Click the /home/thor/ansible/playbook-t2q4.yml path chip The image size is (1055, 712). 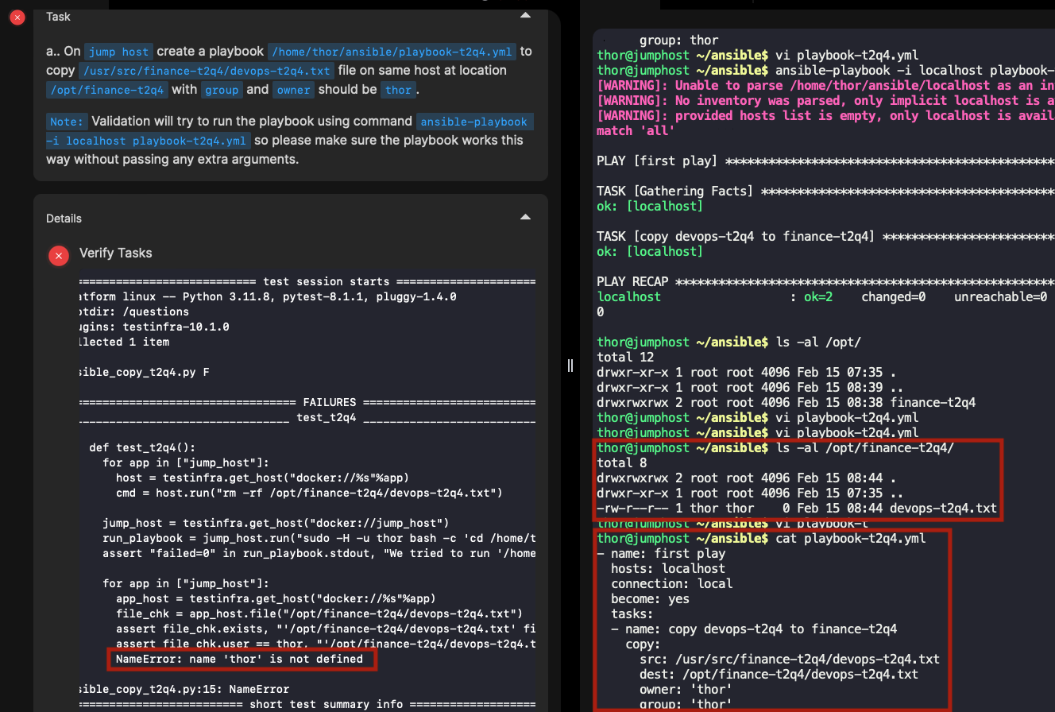tap(392, 52)
